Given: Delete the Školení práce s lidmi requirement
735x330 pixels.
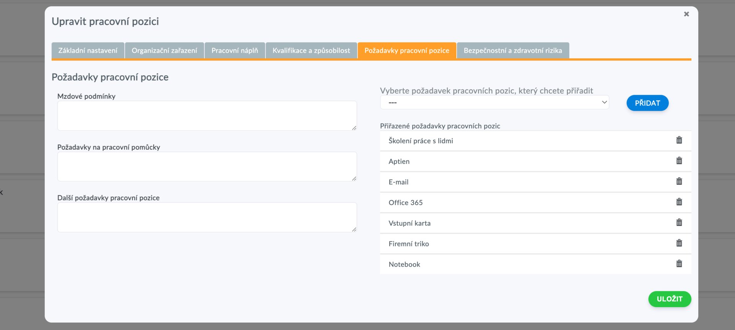Looking at the screenshot, I should (x=679, y=140).
